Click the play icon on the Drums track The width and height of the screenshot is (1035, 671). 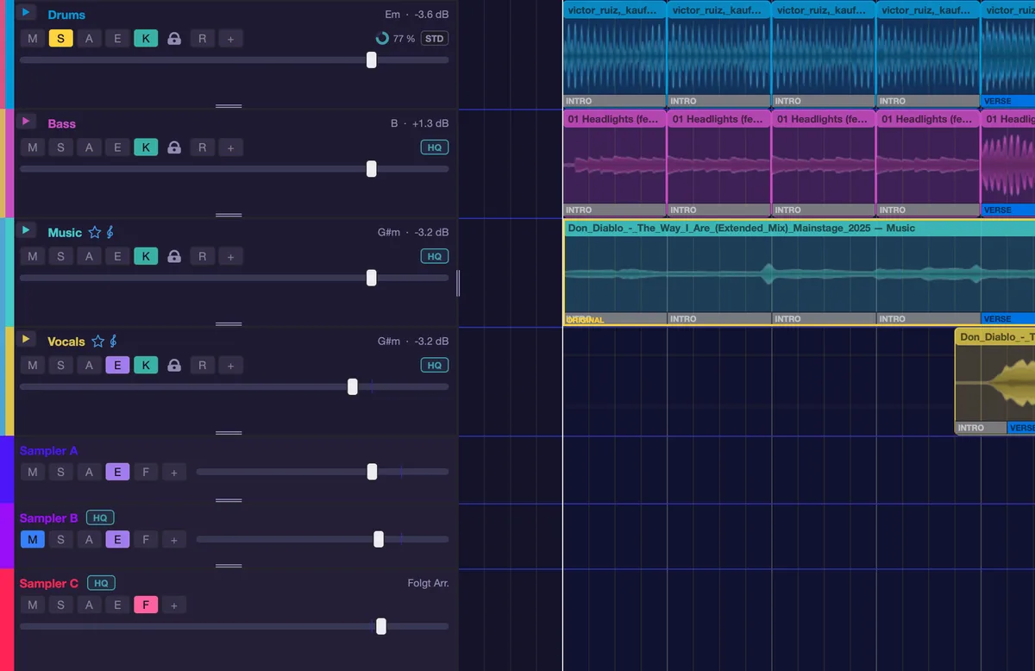pyautogui.click(x=26, y=13)
